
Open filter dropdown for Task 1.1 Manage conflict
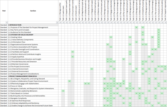coord(60,22)
